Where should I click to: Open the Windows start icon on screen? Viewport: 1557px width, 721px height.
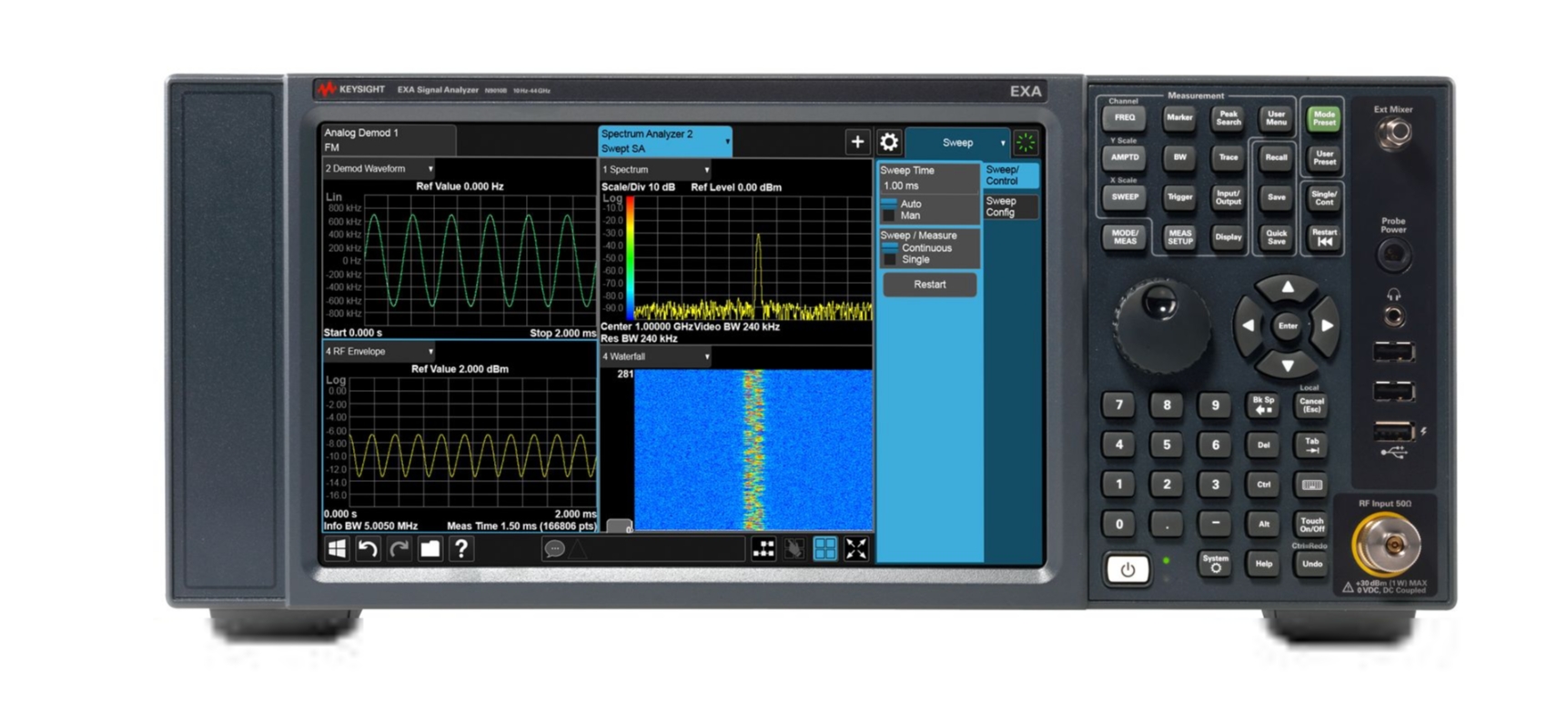pyautogui.click(x=337, y=548)
